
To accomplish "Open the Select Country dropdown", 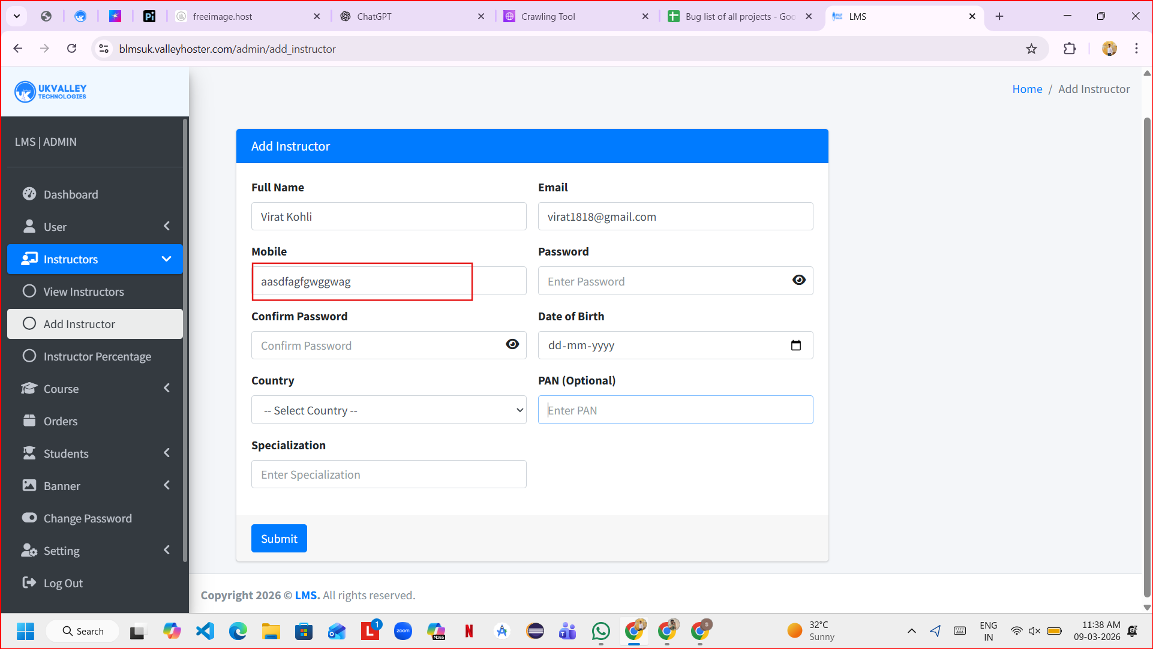I will (389, 410).
